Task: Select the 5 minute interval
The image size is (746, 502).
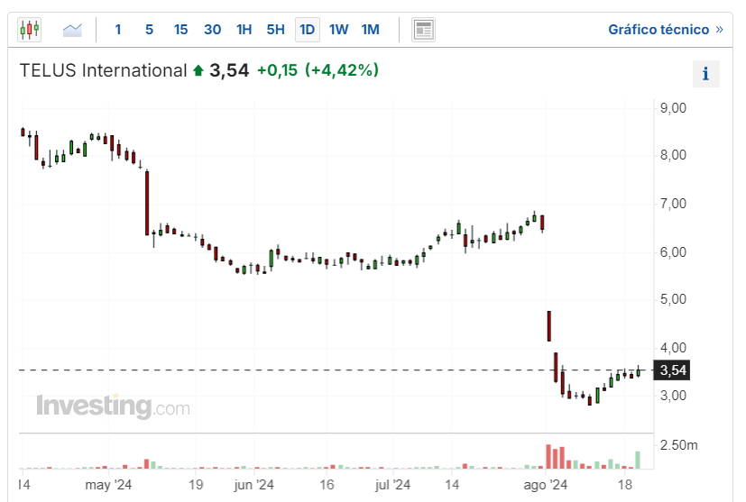Action: 149,30
